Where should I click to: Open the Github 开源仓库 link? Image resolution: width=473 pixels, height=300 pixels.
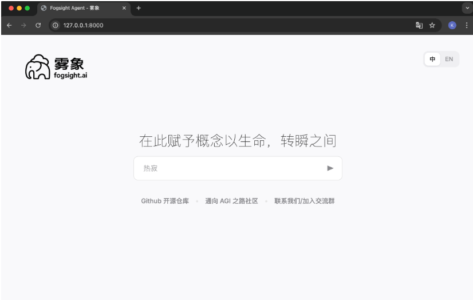click(165, 201)
